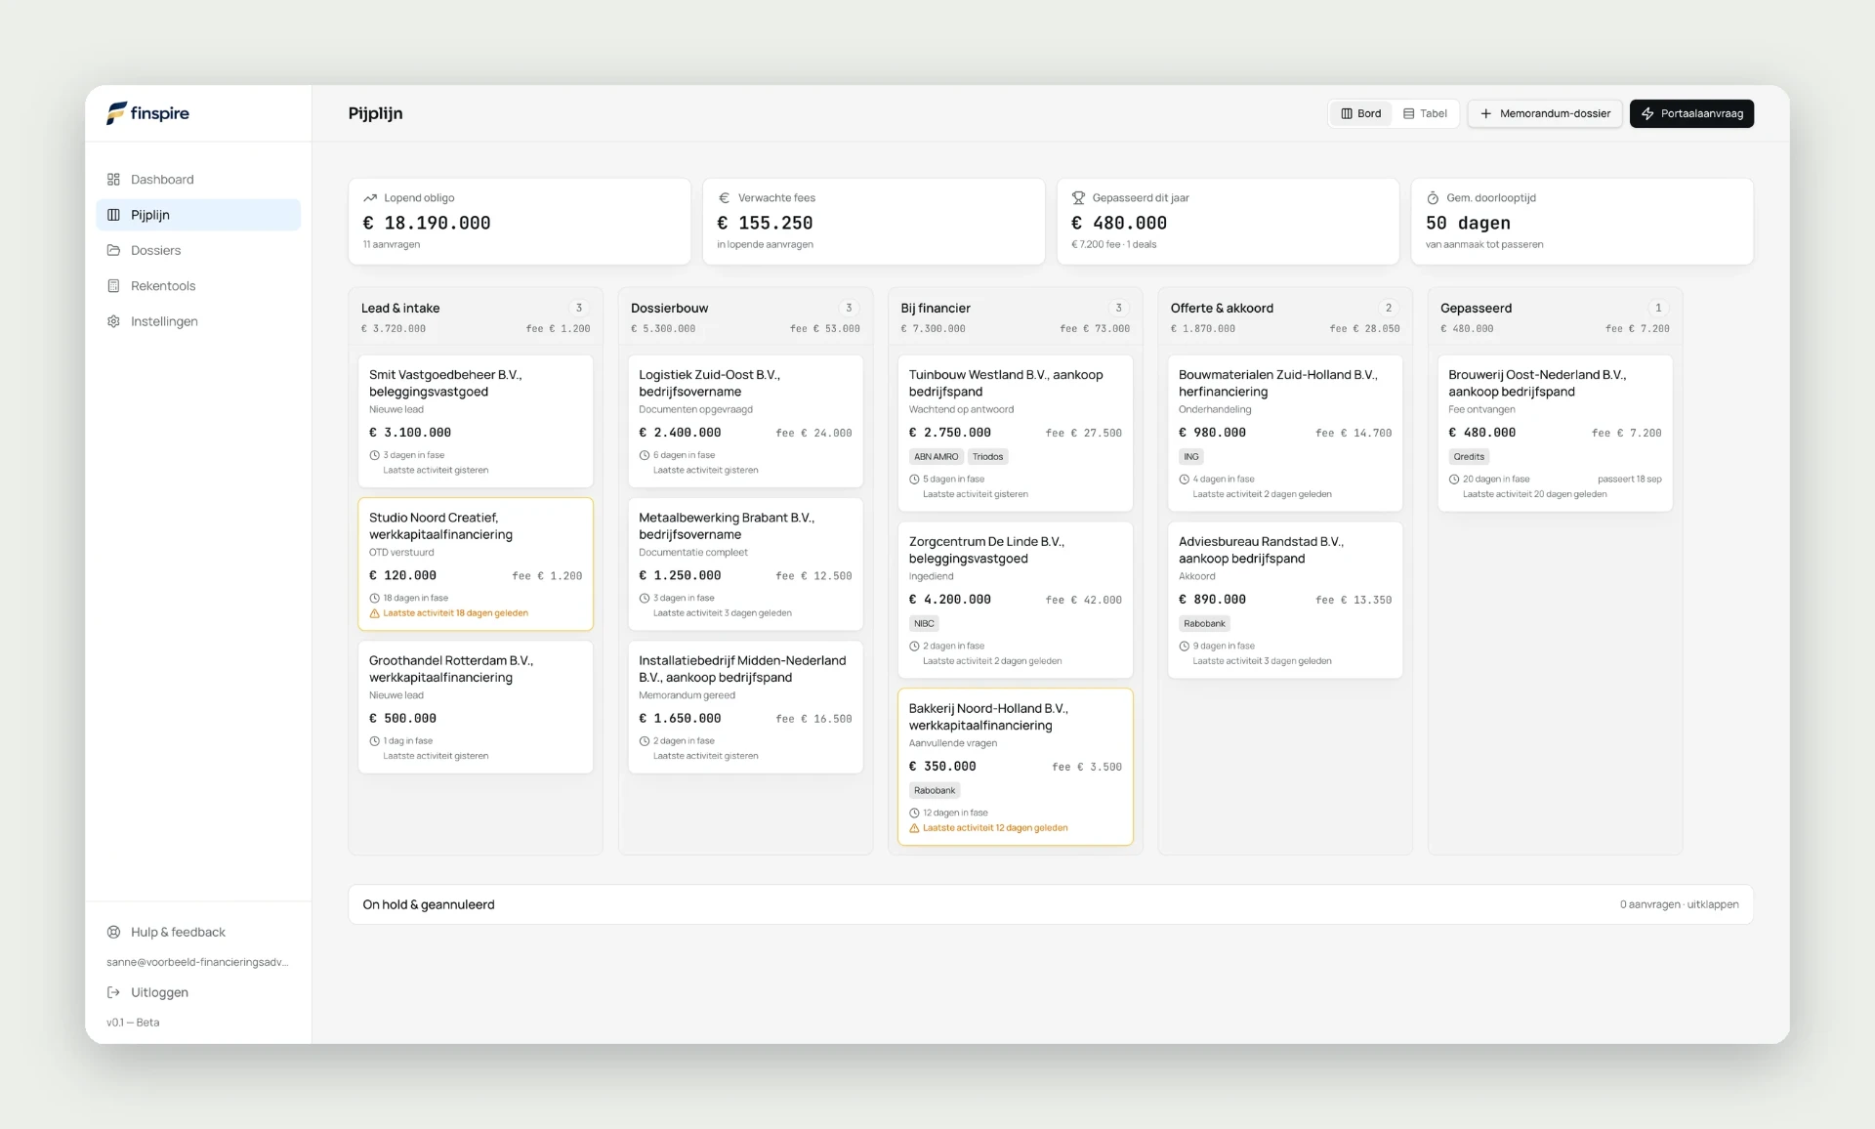Click the '€ 155.250' expected fees value
1875x1129 pixels.
tap(765, 223)
